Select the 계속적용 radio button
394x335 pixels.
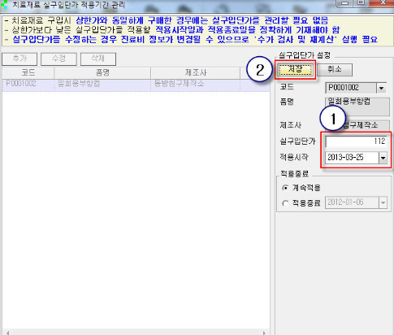tap(285, 188)
